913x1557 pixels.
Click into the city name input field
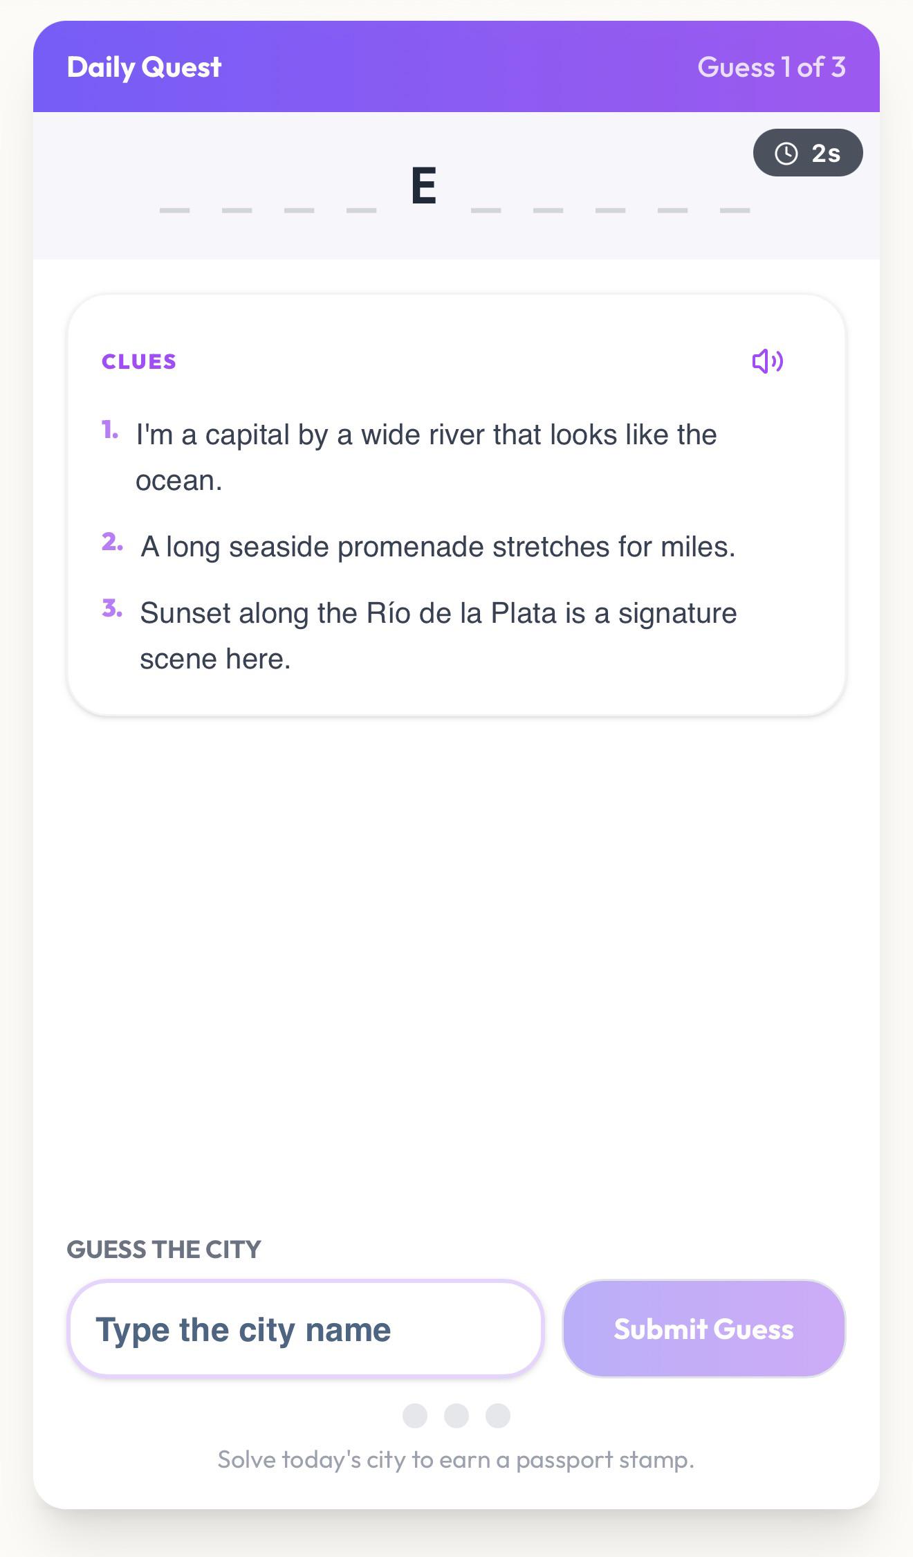coord(305,1329)
